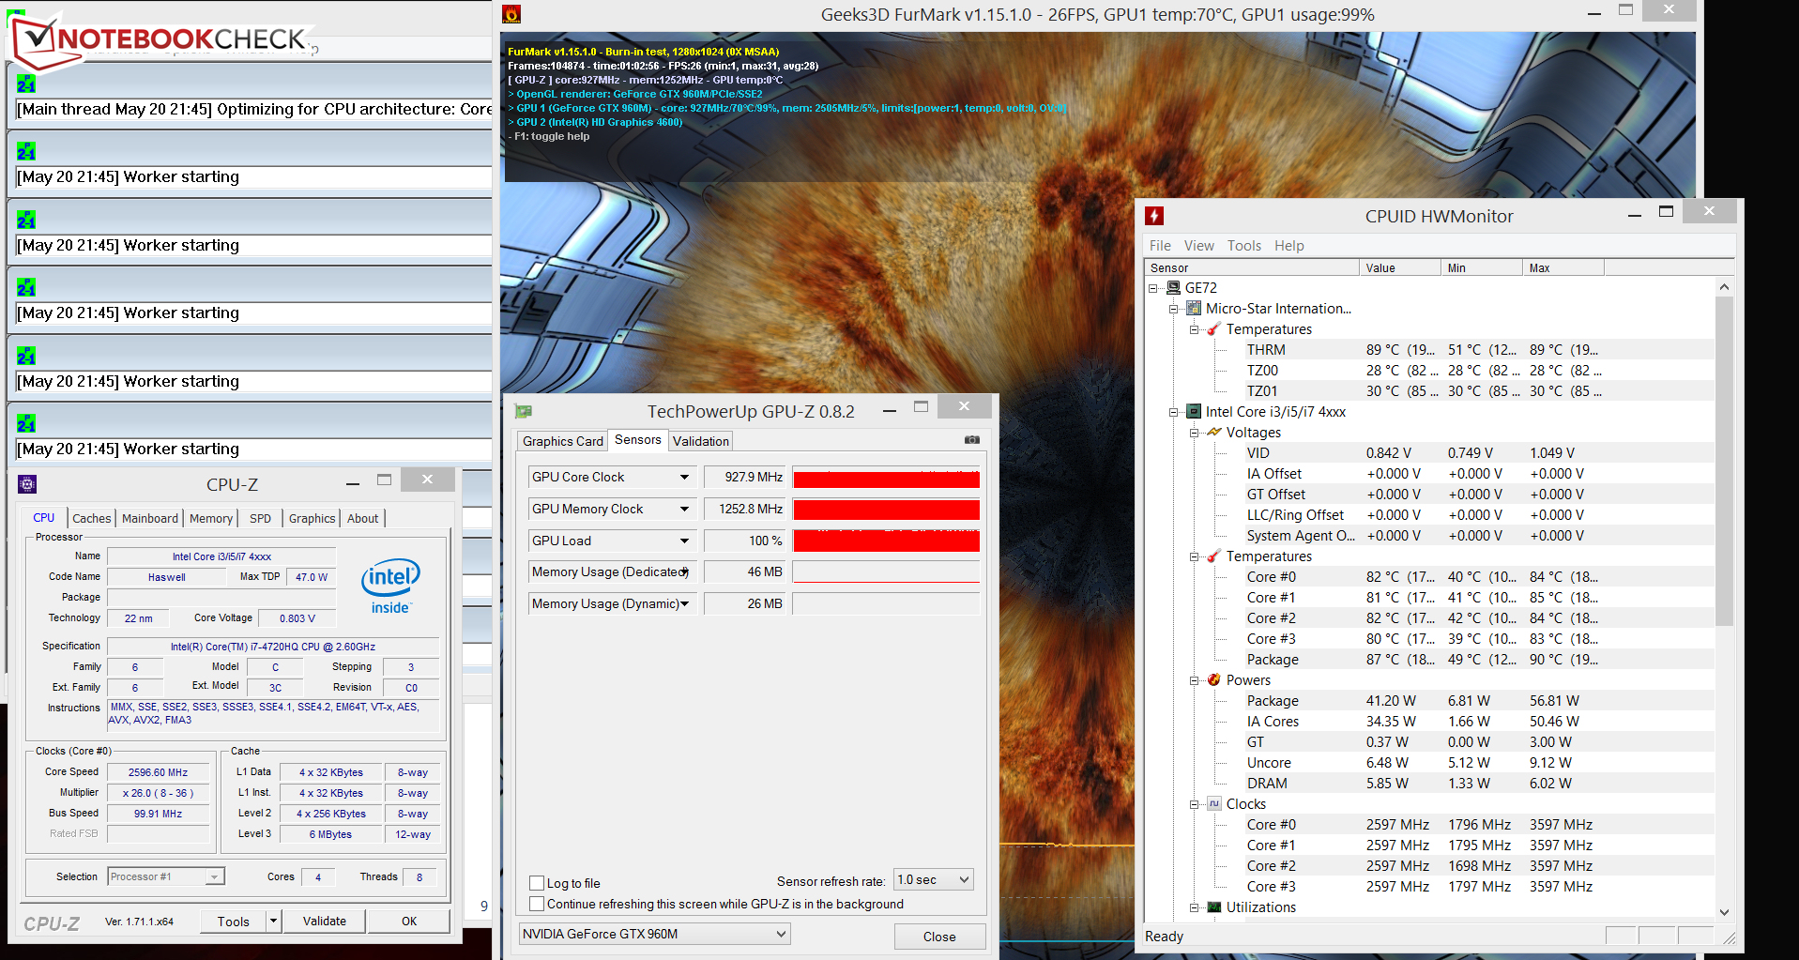Open the Processor #1 selection dropdown
Viewport: 1799px width, 960px height.
pos(166,876)
